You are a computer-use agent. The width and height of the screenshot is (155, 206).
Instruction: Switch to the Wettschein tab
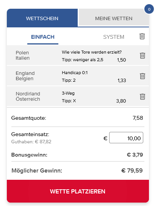click(x=42, y=18)
